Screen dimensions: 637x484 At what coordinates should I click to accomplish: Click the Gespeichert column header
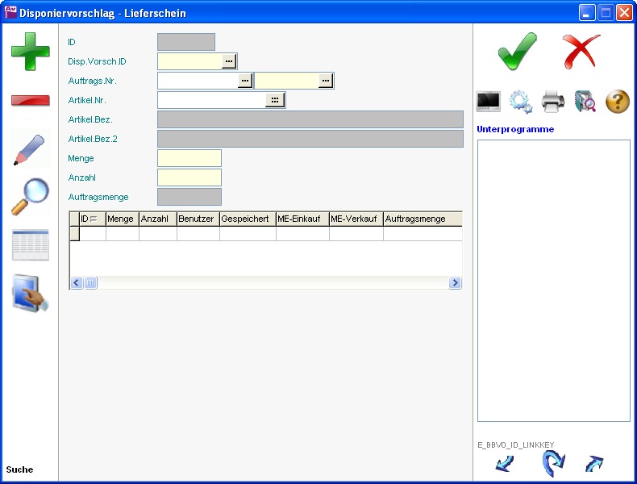point(248,219)
